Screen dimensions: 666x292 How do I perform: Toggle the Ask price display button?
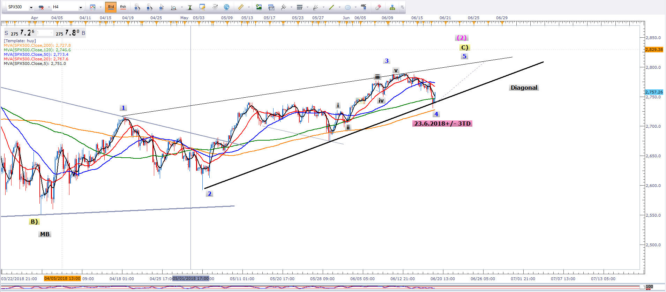click(x=123, y=7)
